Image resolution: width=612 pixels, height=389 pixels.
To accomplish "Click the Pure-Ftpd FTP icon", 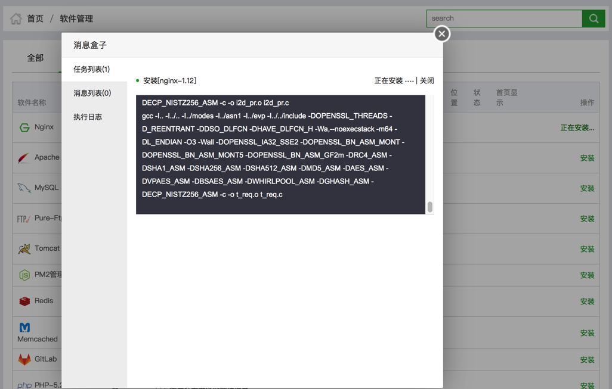I will point(23,219).
